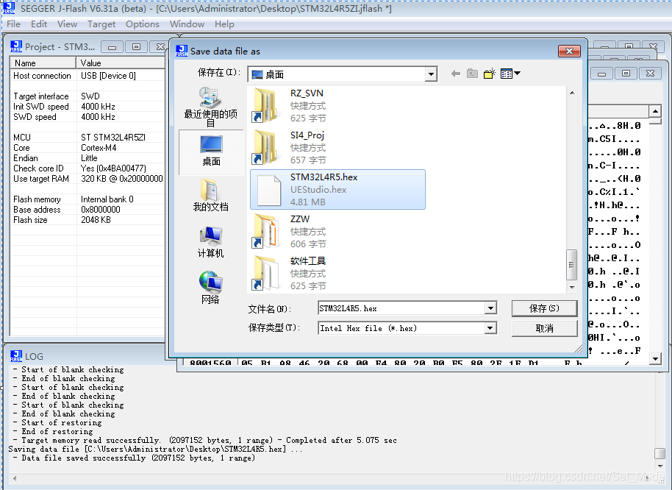Click the J-Flash icon in LOG panel title
Viewport: 672px width, 490px height.
[16, 356]
